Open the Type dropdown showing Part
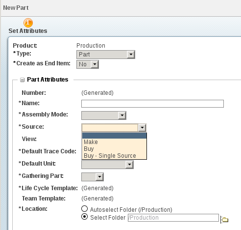 [x=106, y=55]
